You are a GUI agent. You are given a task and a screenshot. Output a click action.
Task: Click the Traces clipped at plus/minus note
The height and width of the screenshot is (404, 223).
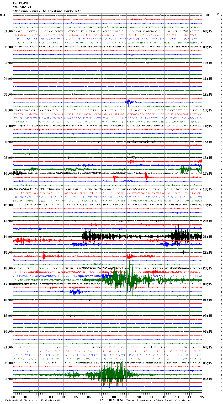(158, 400)
